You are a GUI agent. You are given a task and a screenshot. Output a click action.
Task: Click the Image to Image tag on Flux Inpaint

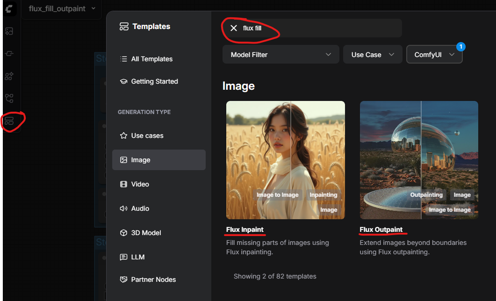(x=277, y=195)
